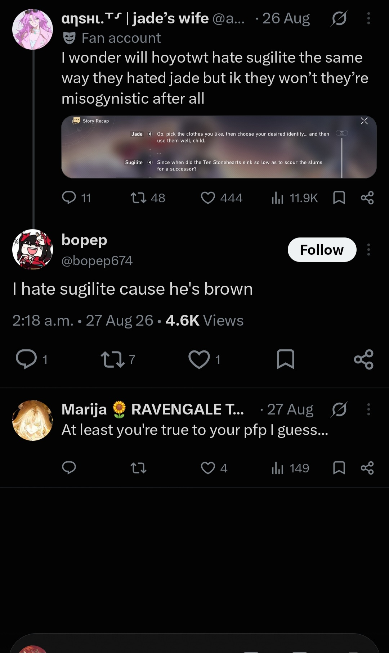Share bopep's main tweet
The height and width of the screenshot is (653, 389).
click(364, 359)
